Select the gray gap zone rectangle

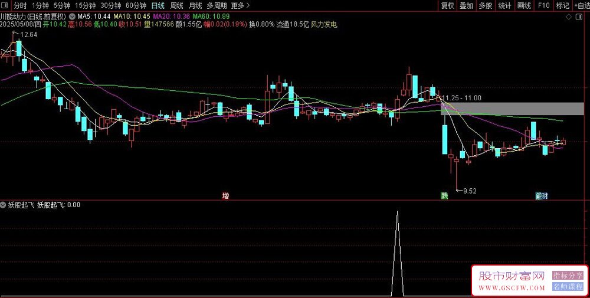point(512,109)
